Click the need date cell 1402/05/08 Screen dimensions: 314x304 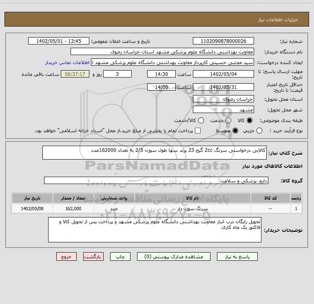[x=32, y=209]
